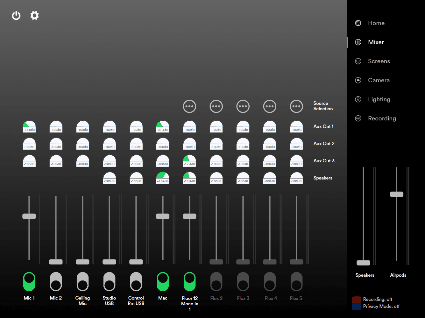Toggle the Floor 12 Mono In switch
Screen dimensions: 425x318
189,281
